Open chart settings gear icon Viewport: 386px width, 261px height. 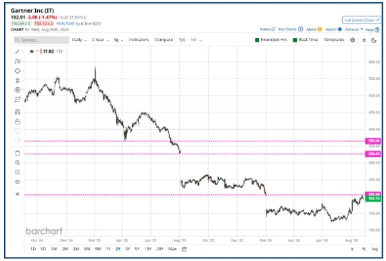[352, 40]
